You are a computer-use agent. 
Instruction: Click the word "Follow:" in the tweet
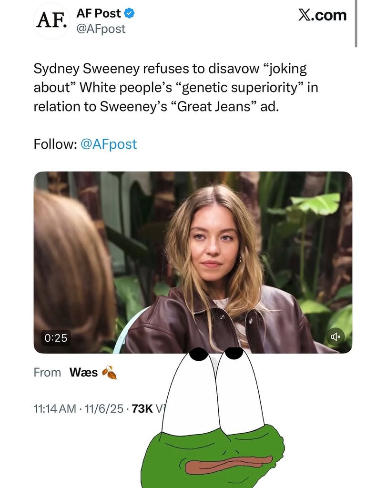click(55, 144)
